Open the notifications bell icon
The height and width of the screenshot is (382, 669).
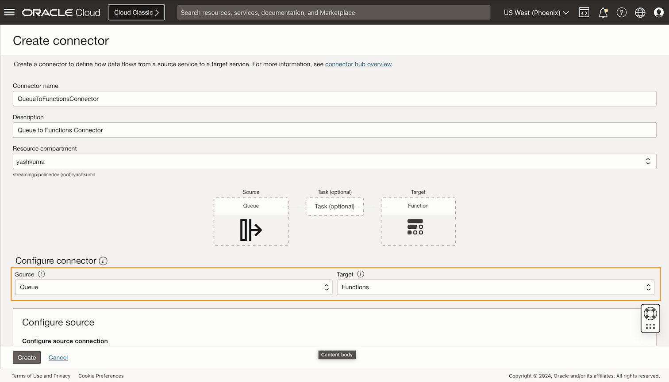[x=603, y=12]
